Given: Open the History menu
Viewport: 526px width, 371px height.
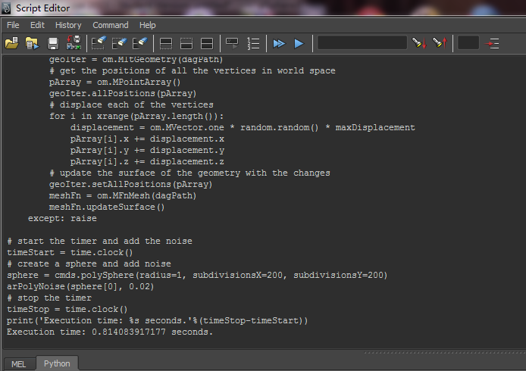Looking at the screenshot, I should pyautogui.click(x=68, y=25).
